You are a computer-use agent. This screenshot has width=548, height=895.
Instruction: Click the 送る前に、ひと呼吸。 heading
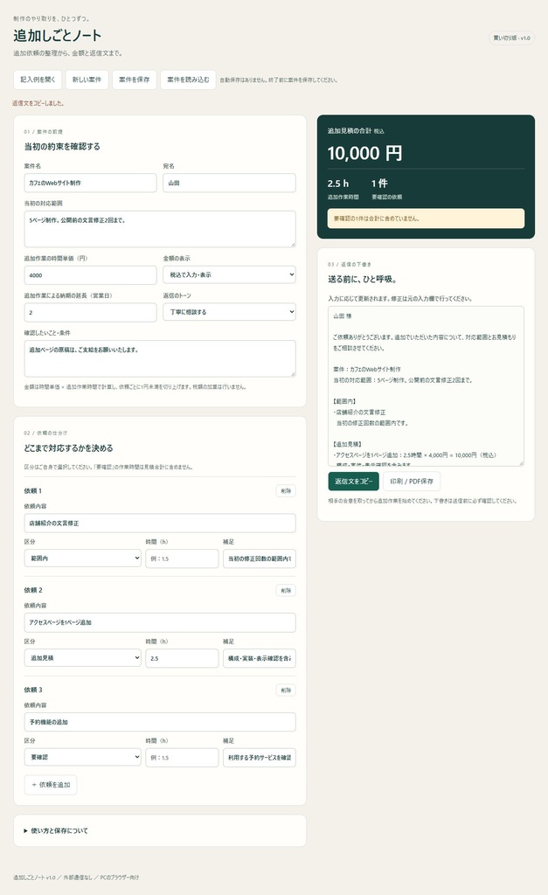coord(363,279)
